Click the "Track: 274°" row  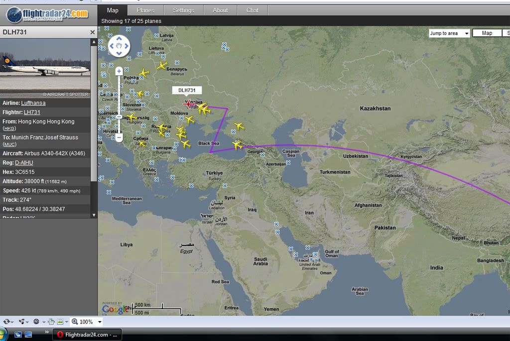click(x=45, y=200)
